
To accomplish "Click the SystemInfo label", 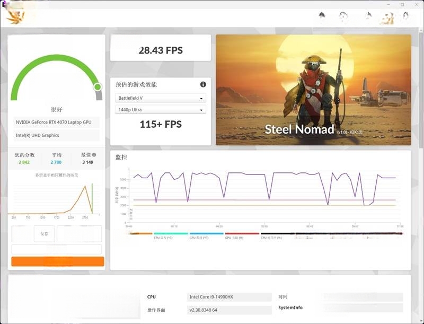I will (290, 308).
